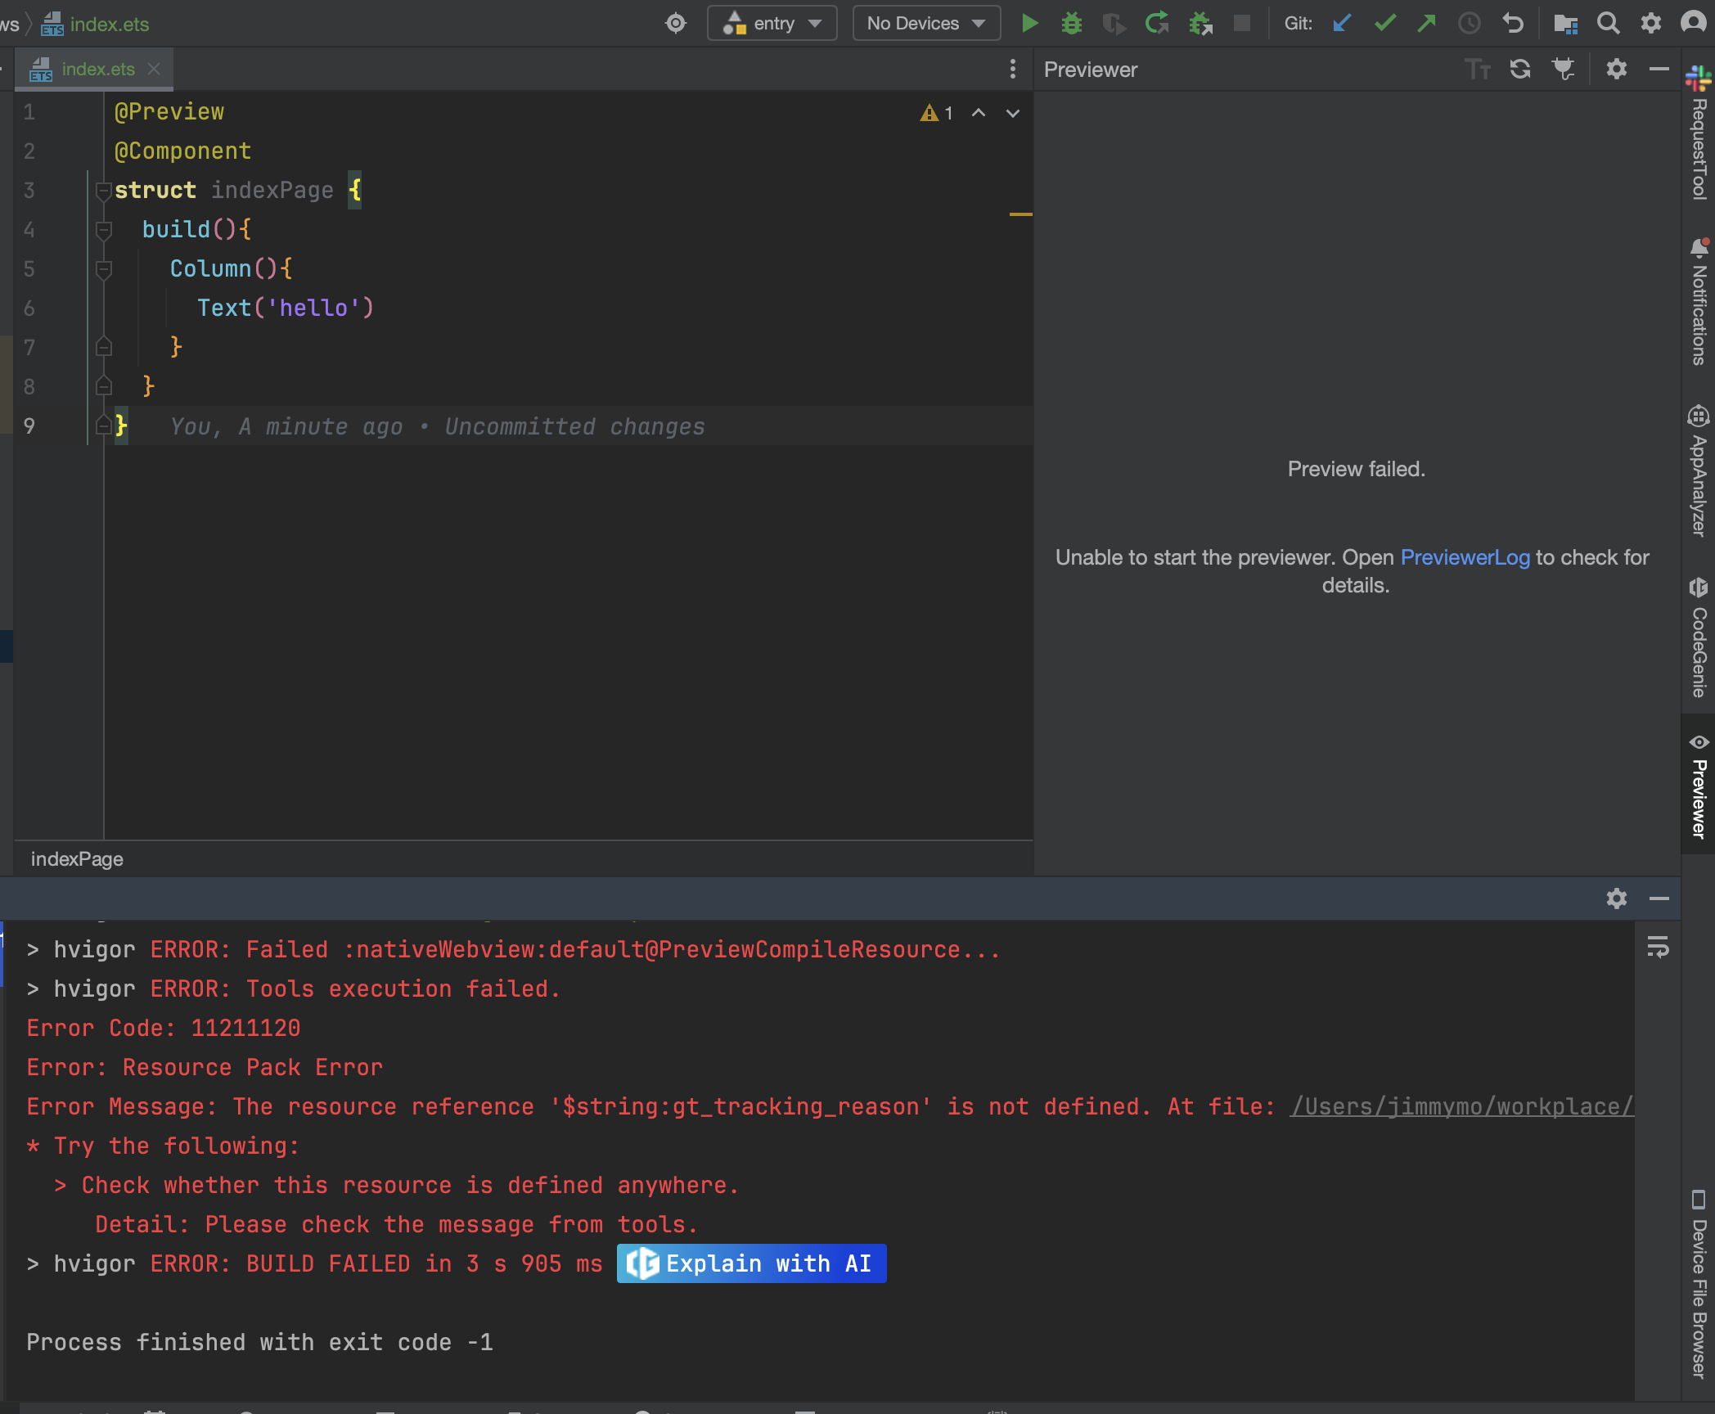Click the Git Update Project arrow
This screenshot has width=1715, height=1414.
(1342, 23)
